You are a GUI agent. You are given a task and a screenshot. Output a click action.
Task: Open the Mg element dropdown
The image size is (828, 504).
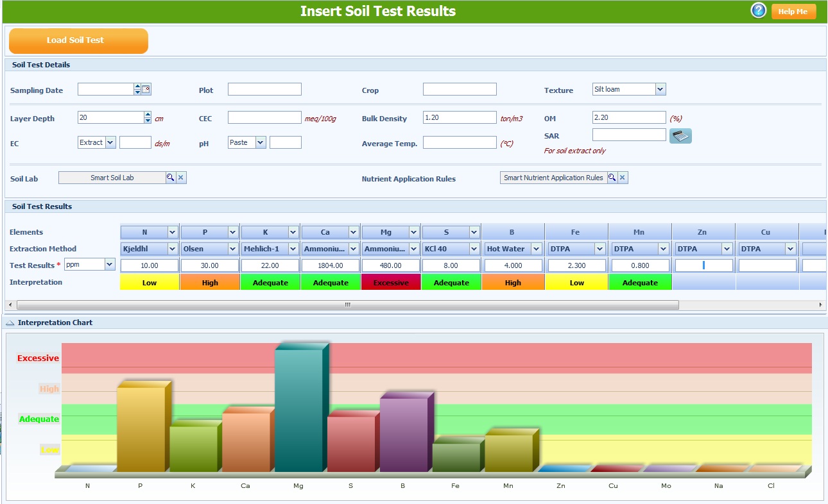pos(413,232)
